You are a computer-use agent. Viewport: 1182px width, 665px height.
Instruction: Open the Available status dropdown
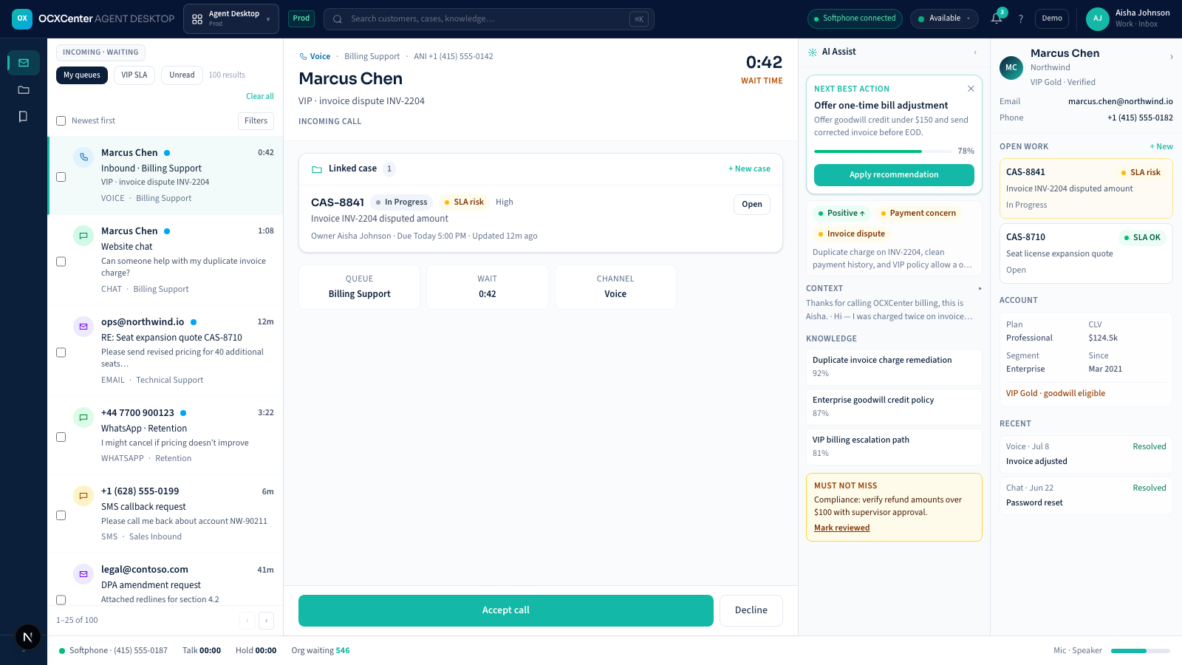click(944, 18)
